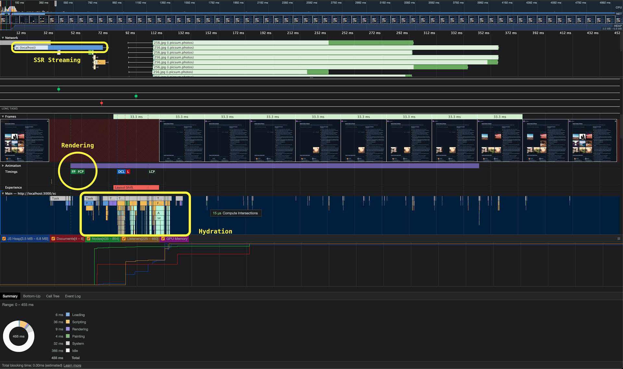Click the red L load marker
This screenshot has height=369, width=623.
[x=128, y=172]
